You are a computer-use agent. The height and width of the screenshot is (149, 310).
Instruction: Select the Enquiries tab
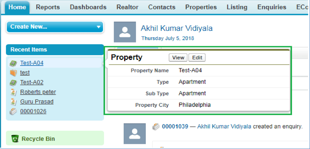[271, 7]
